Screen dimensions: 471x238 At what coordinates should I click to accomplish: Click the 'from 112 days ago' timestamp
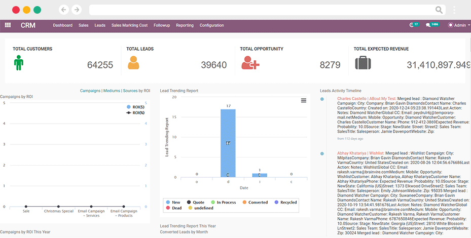[350, 139]
